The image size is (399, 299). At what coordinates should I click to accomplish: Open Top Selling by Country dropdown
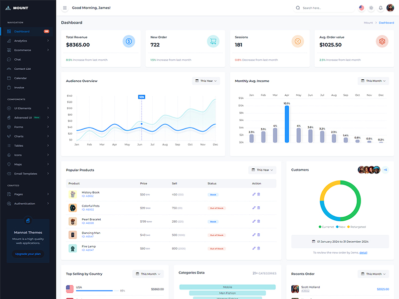tap(148, 274)
